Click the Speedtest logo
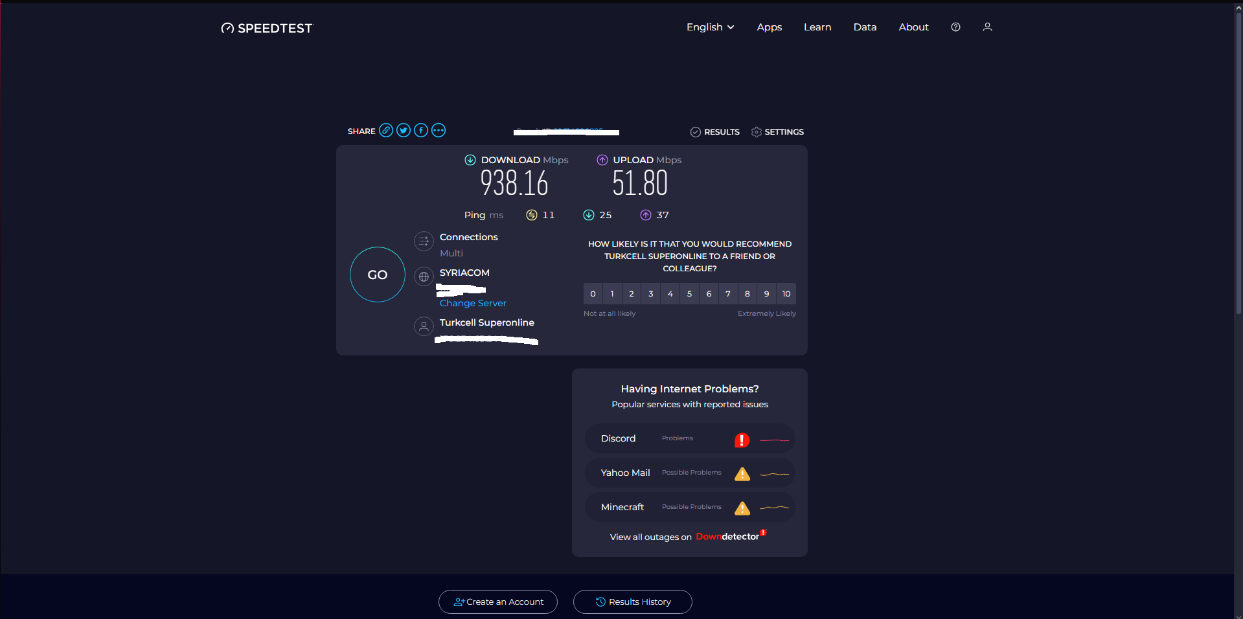This screenshot has width=1243, height=619. (x=266, y=28)
